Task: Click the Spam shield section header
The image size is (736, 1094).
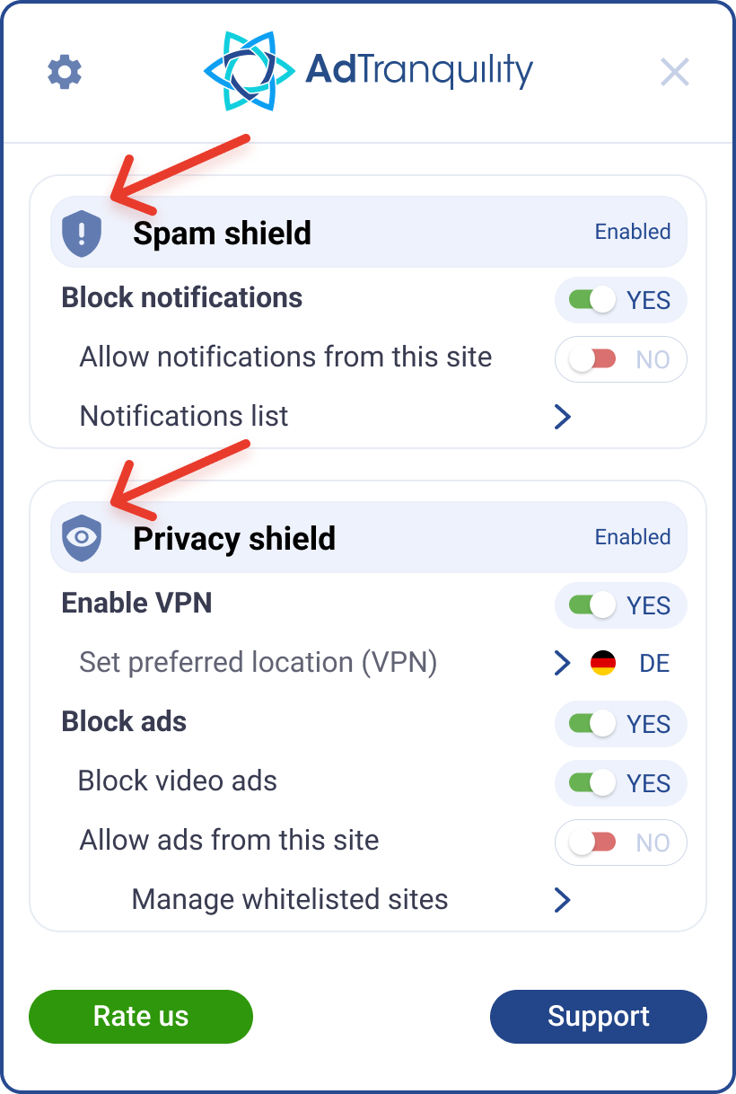Action: click(x=368, y=233)
